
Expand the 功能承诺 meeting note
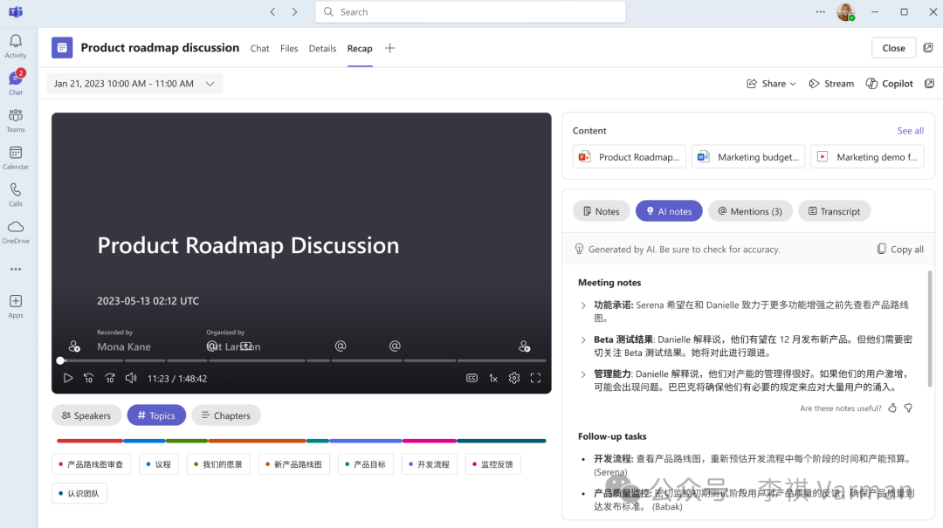pyautogui.click(x=582, y=305)
